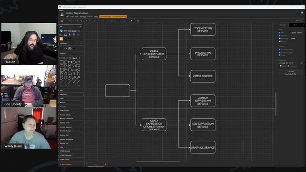Screen dimensions: 306x172
Task: Clear the shape search box
Action: 80,26
